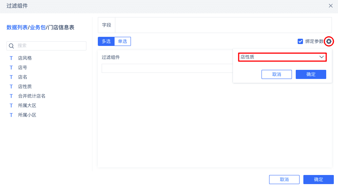Close the 过滤组件 dialog

pos(331,6)
